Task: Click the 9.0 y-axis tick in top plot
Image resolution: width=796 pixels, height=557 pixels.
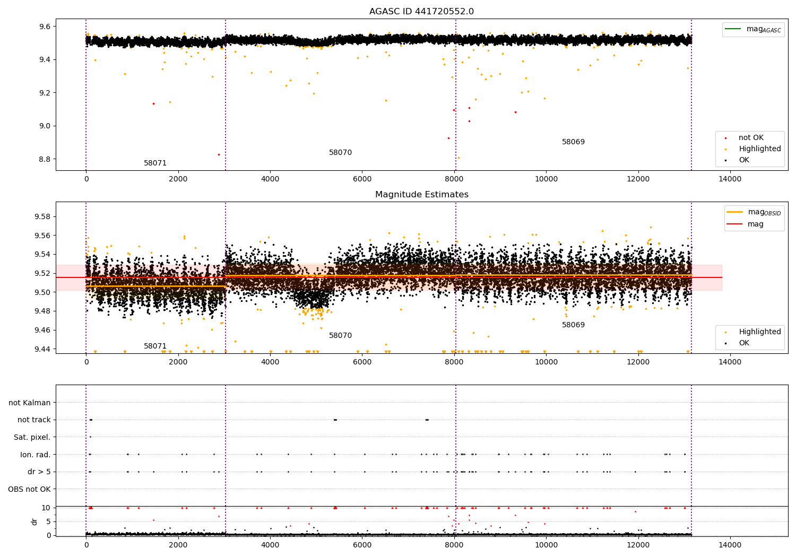Action: tap(45, 126)
